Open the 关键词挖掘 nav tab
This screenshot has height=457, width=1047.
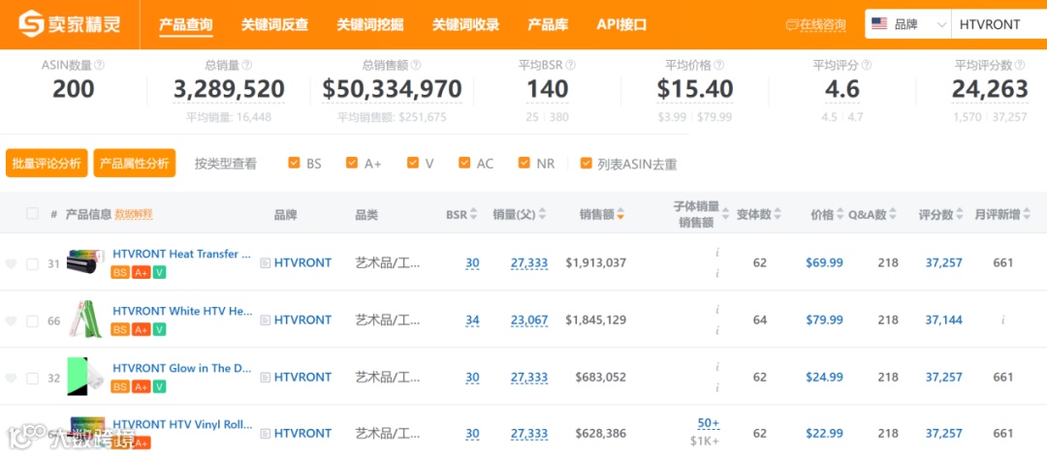370,25
